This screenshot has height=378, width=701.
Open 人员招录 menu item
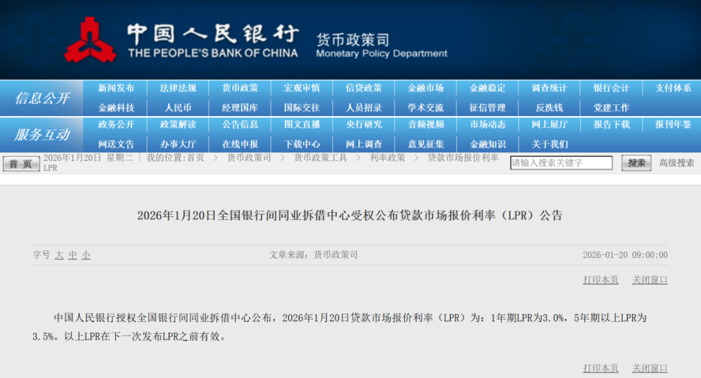point(364,108)
